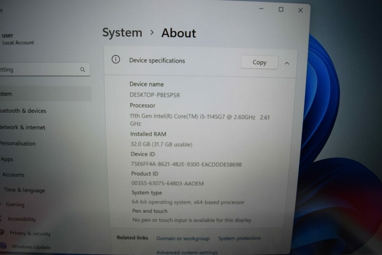Select Product ID 00355-63075-64803-AAOEM
382x255 pixels.
pyautogui.click(x=167, y=184)
